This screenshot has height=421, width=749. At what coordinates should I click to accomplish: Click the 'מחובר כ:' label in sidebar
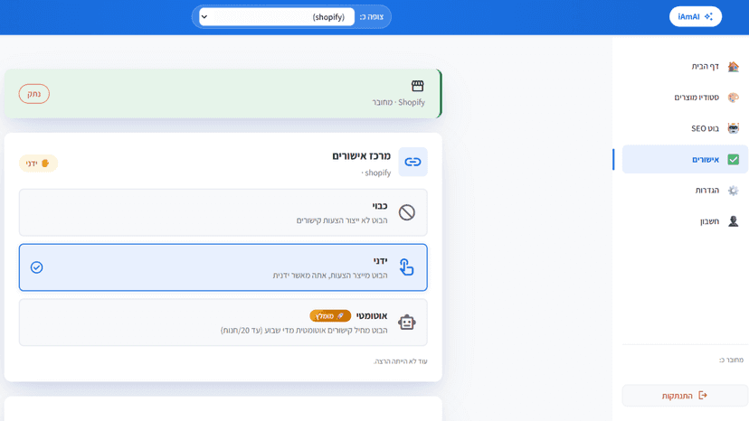pos(731,360)
